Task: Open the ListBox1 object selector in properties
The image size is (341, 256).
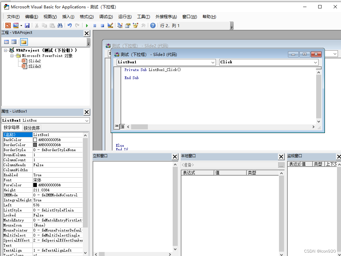Action: tap(46, 120)
